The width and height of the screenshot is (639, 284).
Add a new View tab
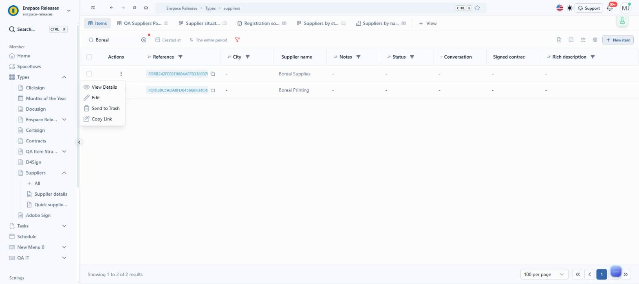(x=427, y=23)
